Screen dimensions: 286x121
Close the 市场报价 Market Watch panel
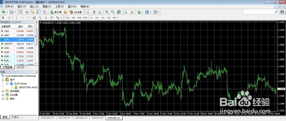[x=36, y=22]
